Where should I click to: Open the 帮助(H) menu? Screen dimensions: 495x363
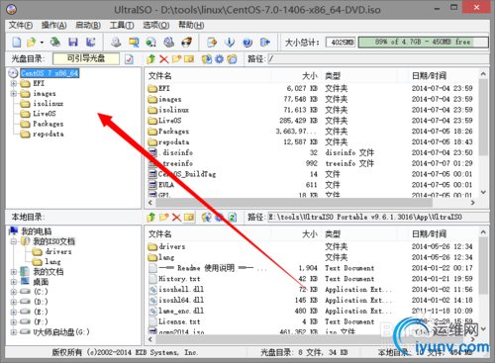tap(191, 25)
